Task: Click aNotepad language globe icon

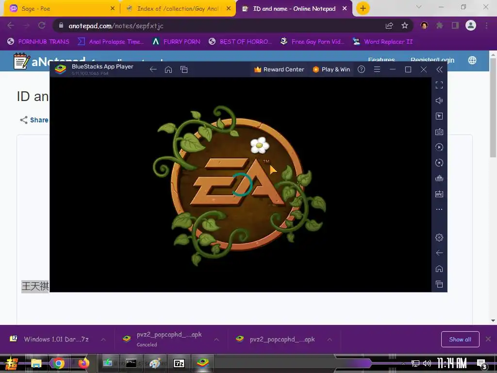Action: 472,60
